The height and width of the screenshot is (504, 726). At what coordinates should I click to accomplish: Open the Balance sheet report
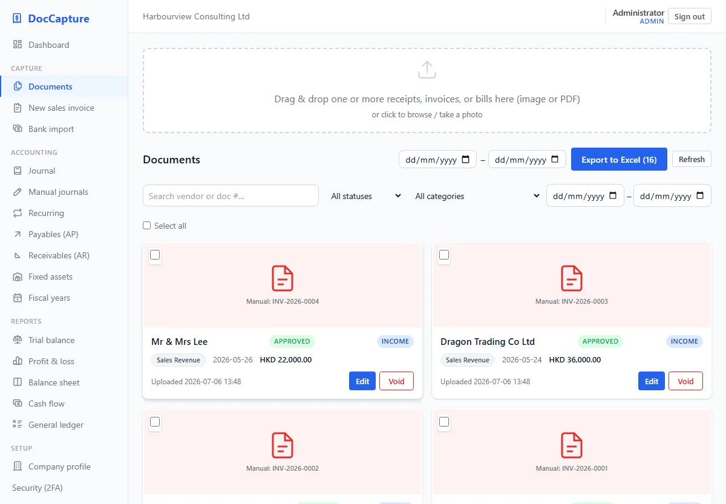point(64,382)
